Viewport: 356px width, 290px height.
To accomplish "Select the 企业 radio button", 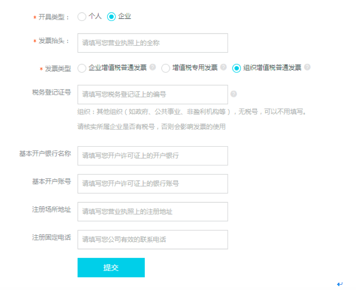I will pyautogui.click(x=112, y=17).
